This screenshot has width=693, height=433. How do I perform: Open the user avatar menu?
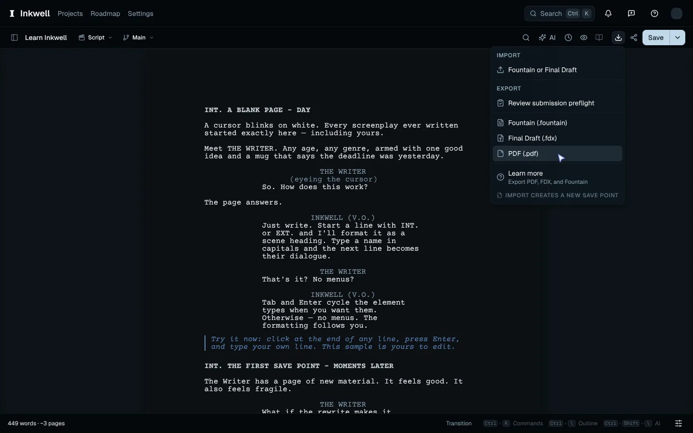(x=677, y=13)
